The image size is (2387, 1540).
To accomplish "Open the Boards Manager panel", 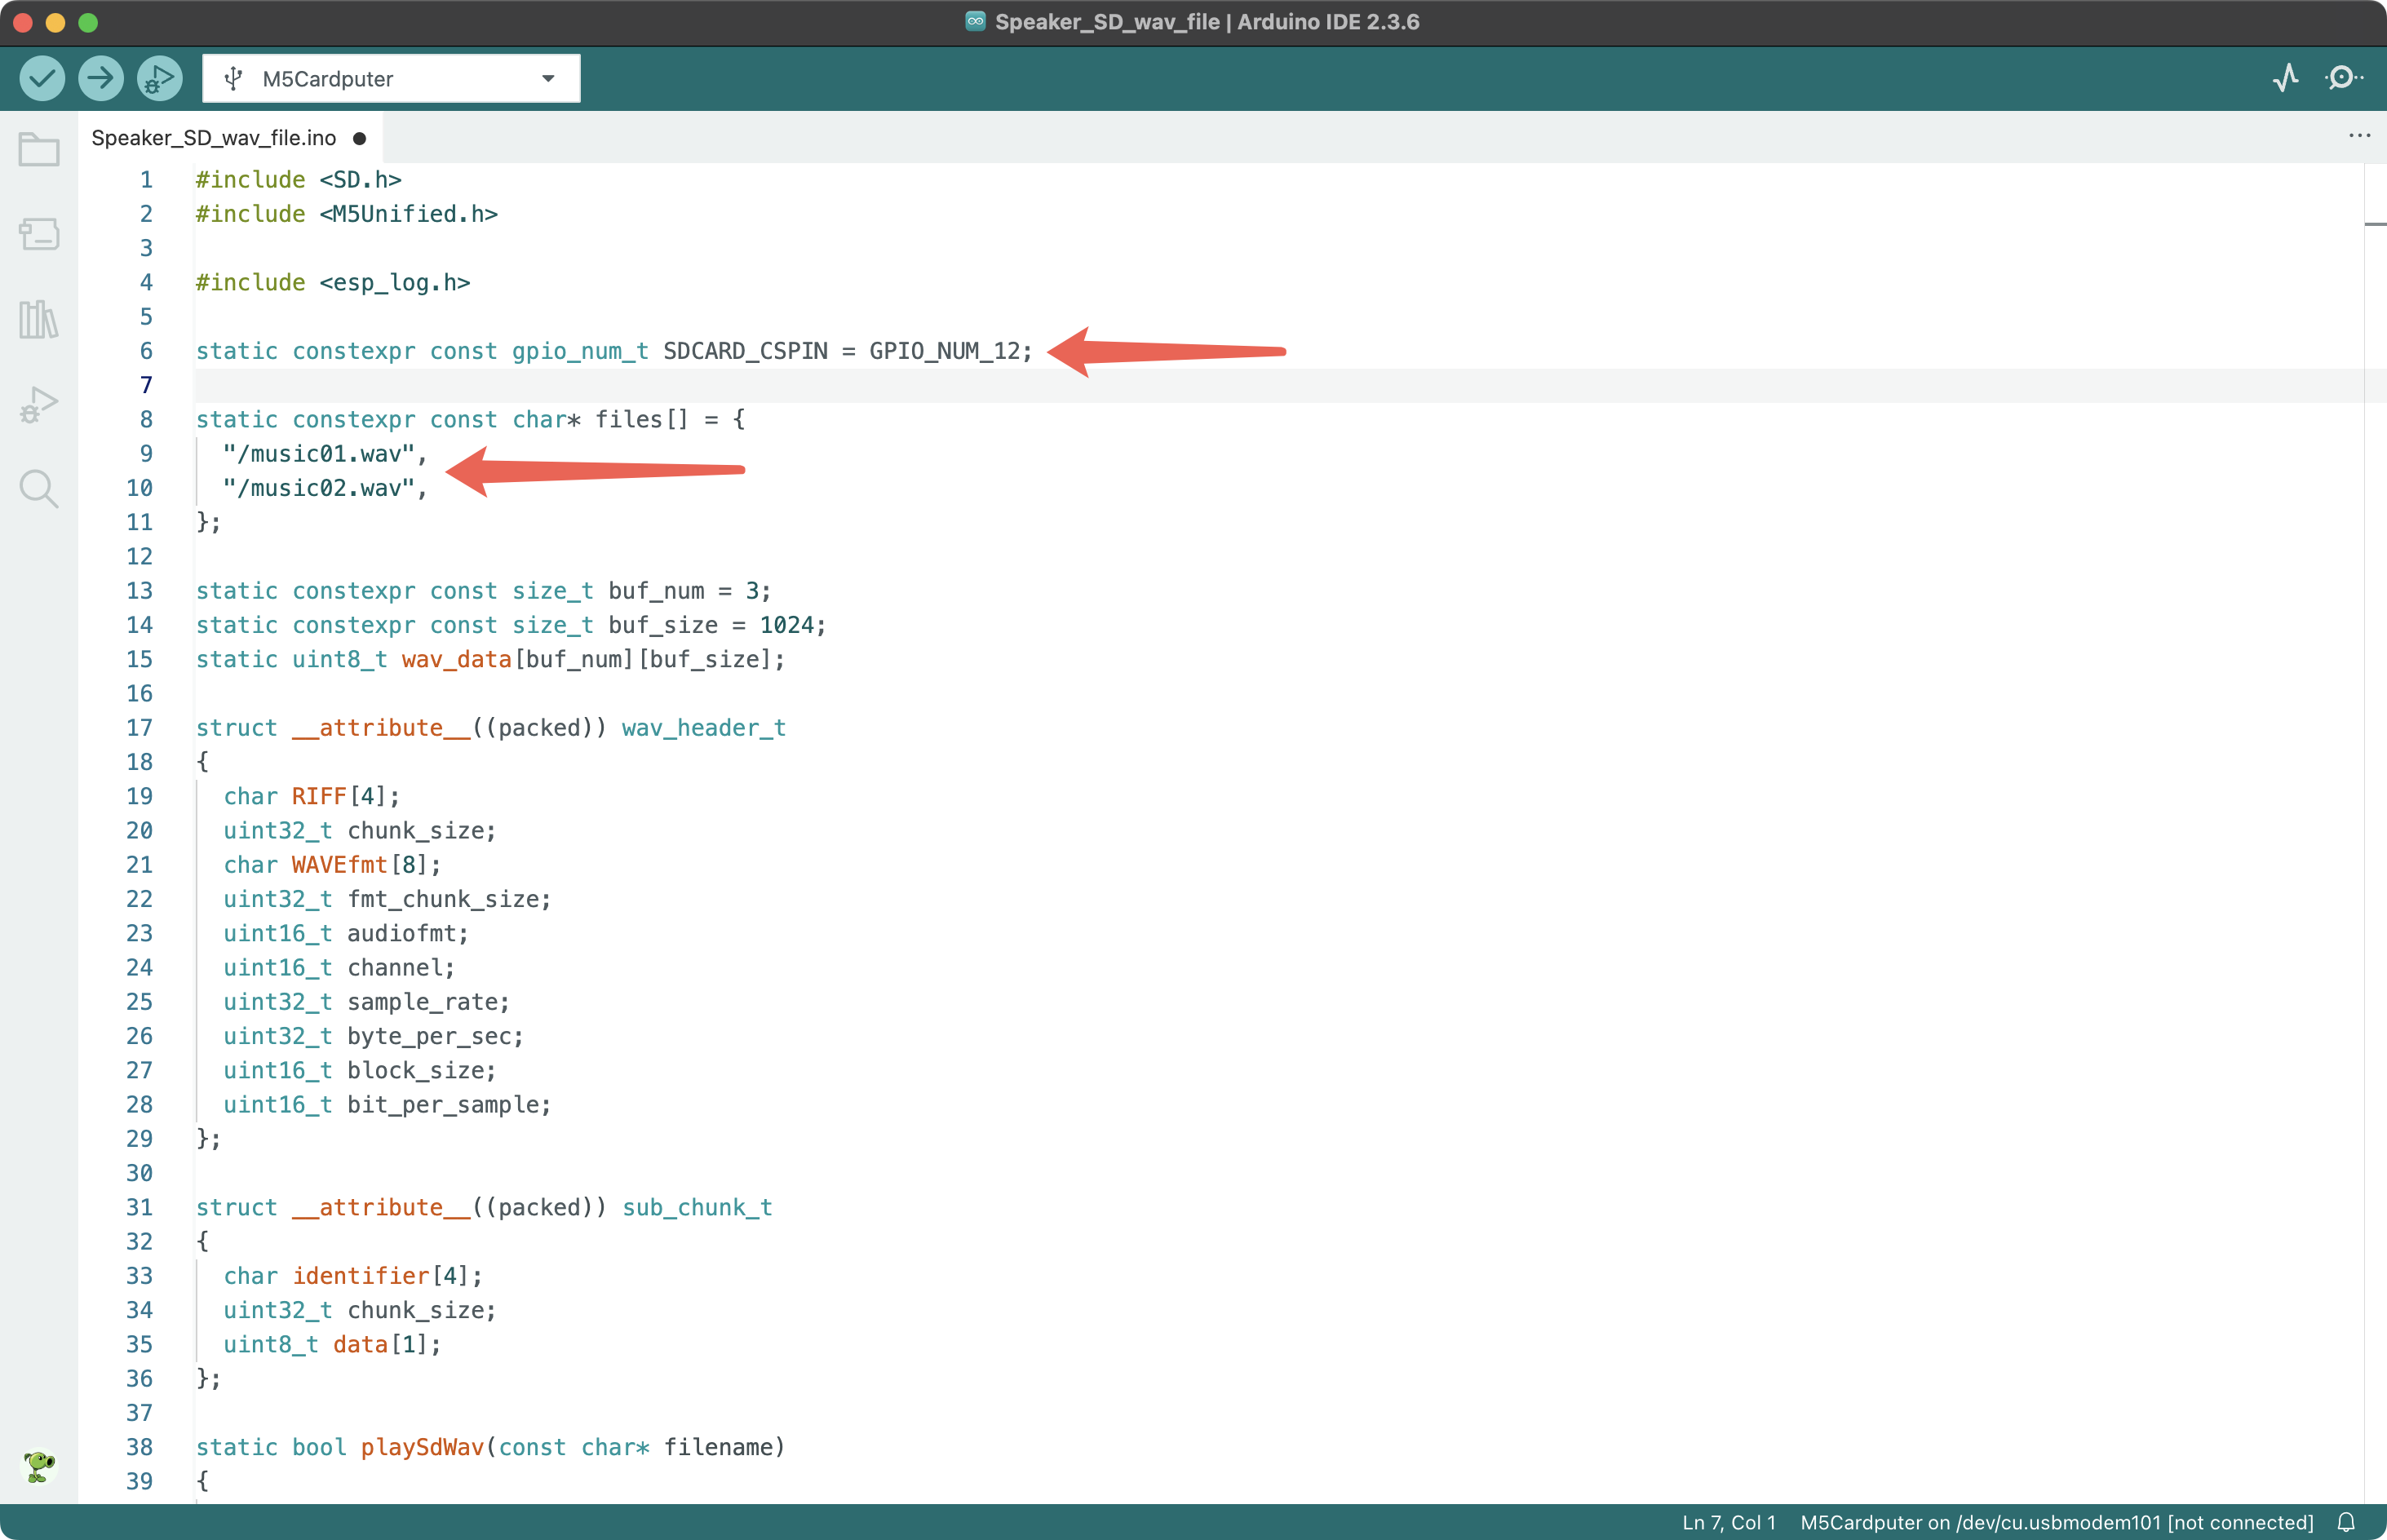I will (x=39, y=234).
